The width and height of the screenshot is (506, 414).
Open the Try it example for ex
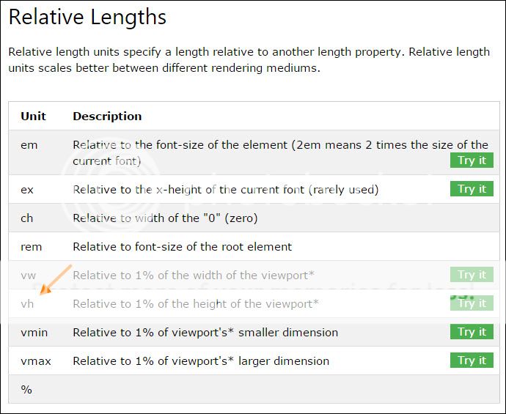pyautogui.click(x=472, y=189)
